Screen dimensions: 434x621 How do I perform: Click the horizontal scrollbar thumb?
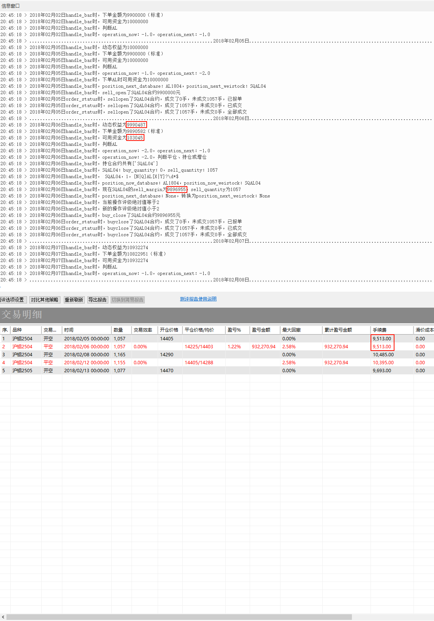(179, 617)
